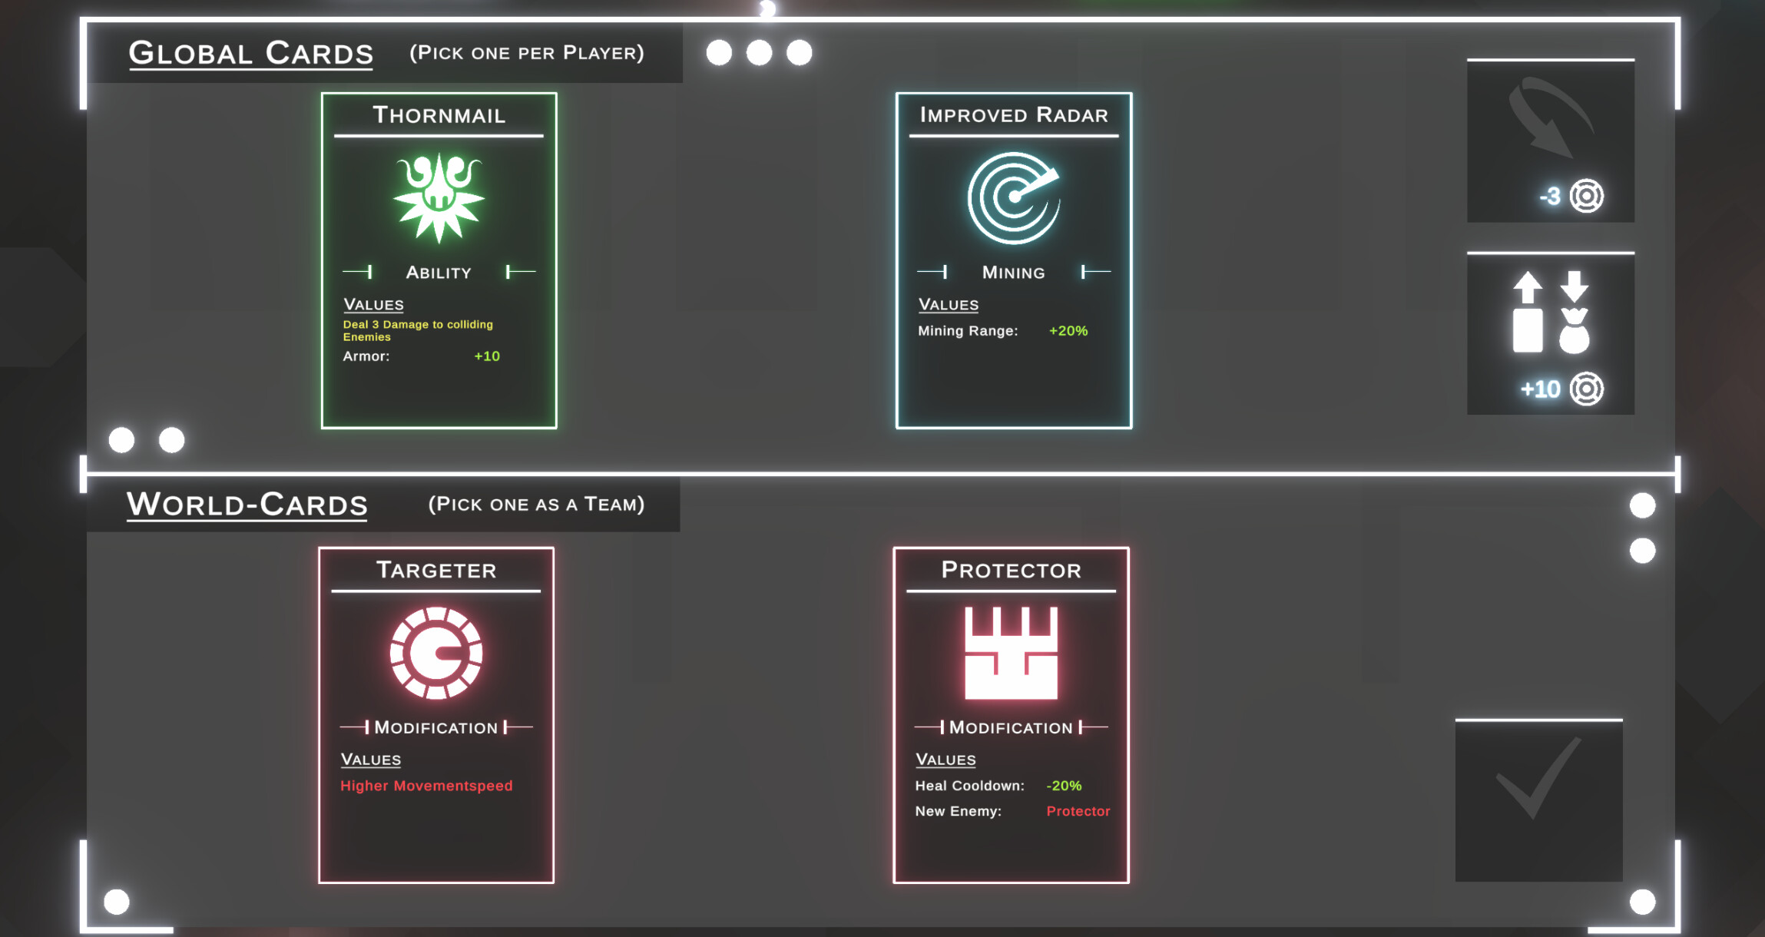The width and height of the screenshot is (1765, 937).
Task: Toggle the left readiness dot below the Thornmail card
Action: click(121, 439)
